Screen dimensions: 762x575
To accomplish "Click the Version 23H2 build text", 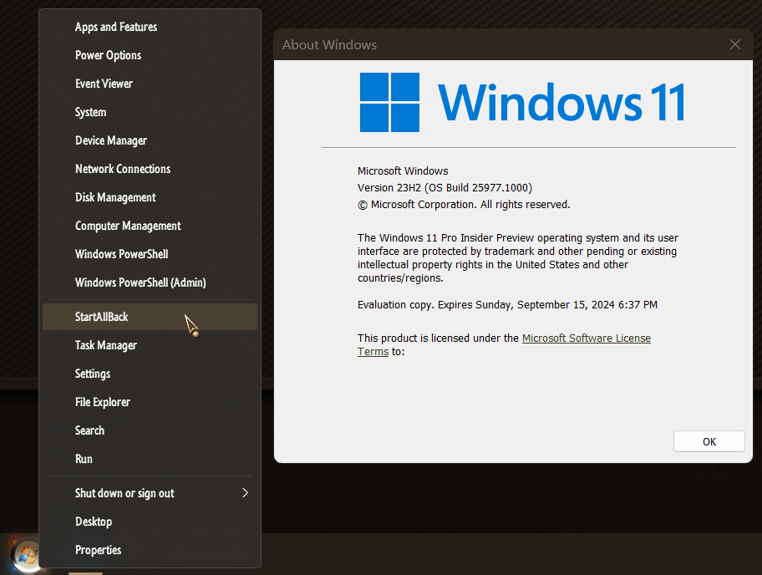I will (x=444, y=187).
